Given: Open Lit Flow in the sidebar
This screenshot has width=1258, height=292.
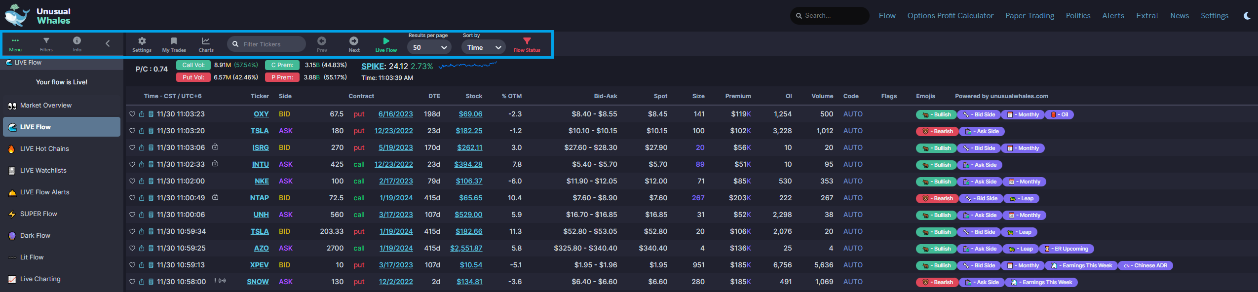Looking at the screenshot, I should [x=62, y=257].
